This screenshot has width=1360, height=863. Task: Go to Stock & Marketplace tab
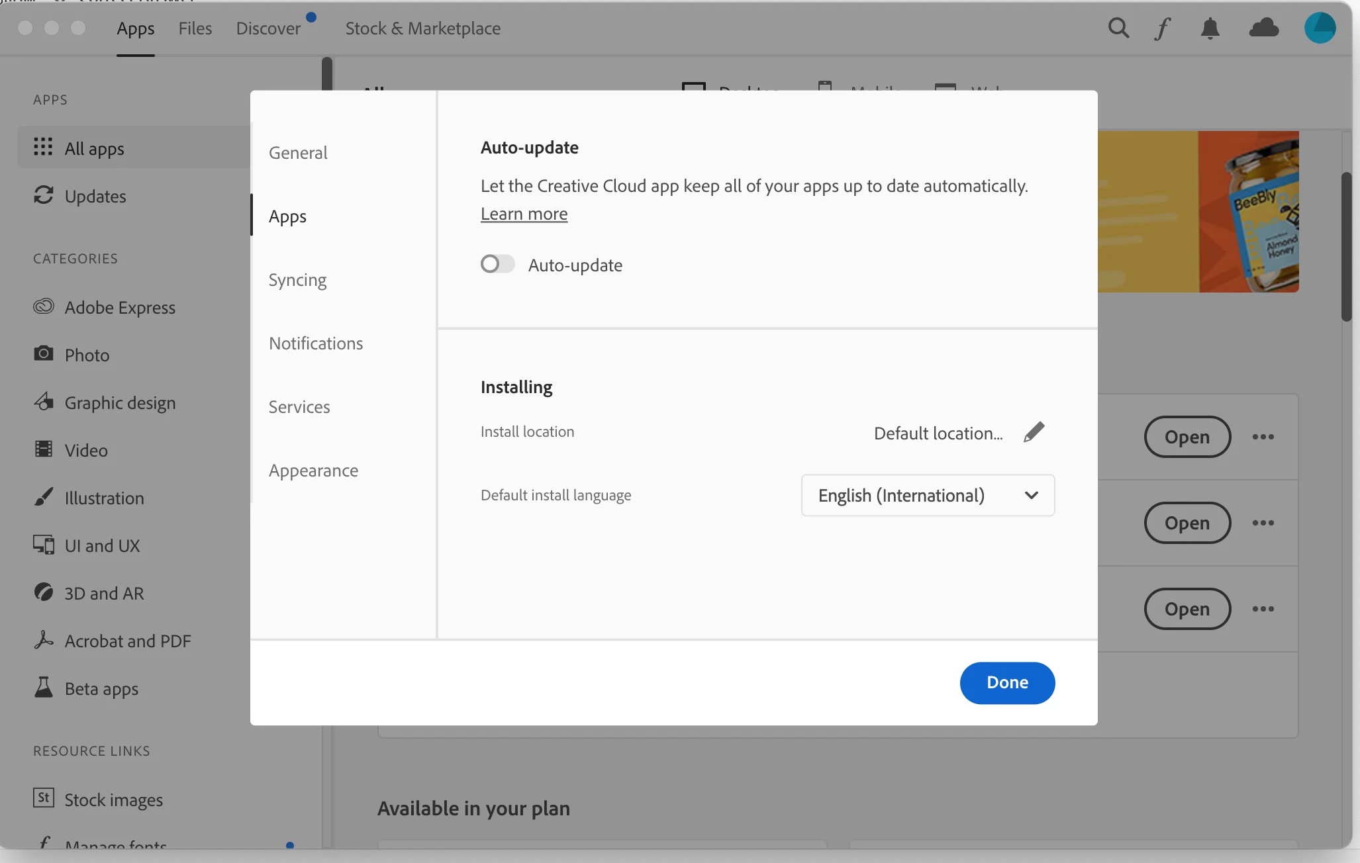tap(422, 28)
